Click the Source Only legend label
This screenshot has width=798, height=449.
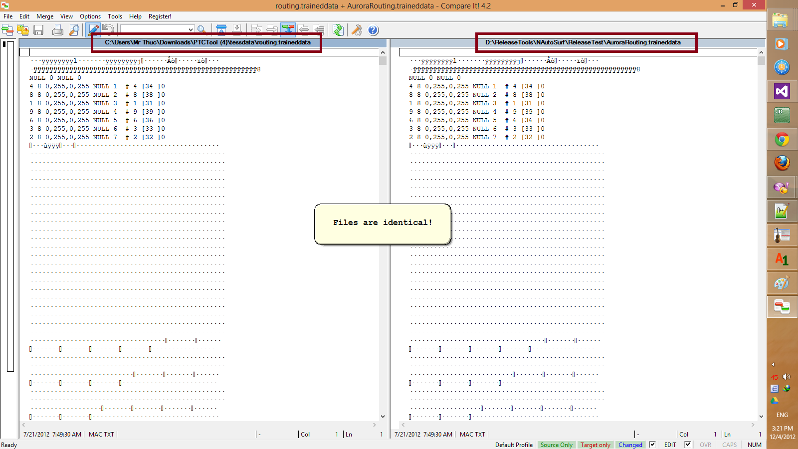tap(557, 445)
